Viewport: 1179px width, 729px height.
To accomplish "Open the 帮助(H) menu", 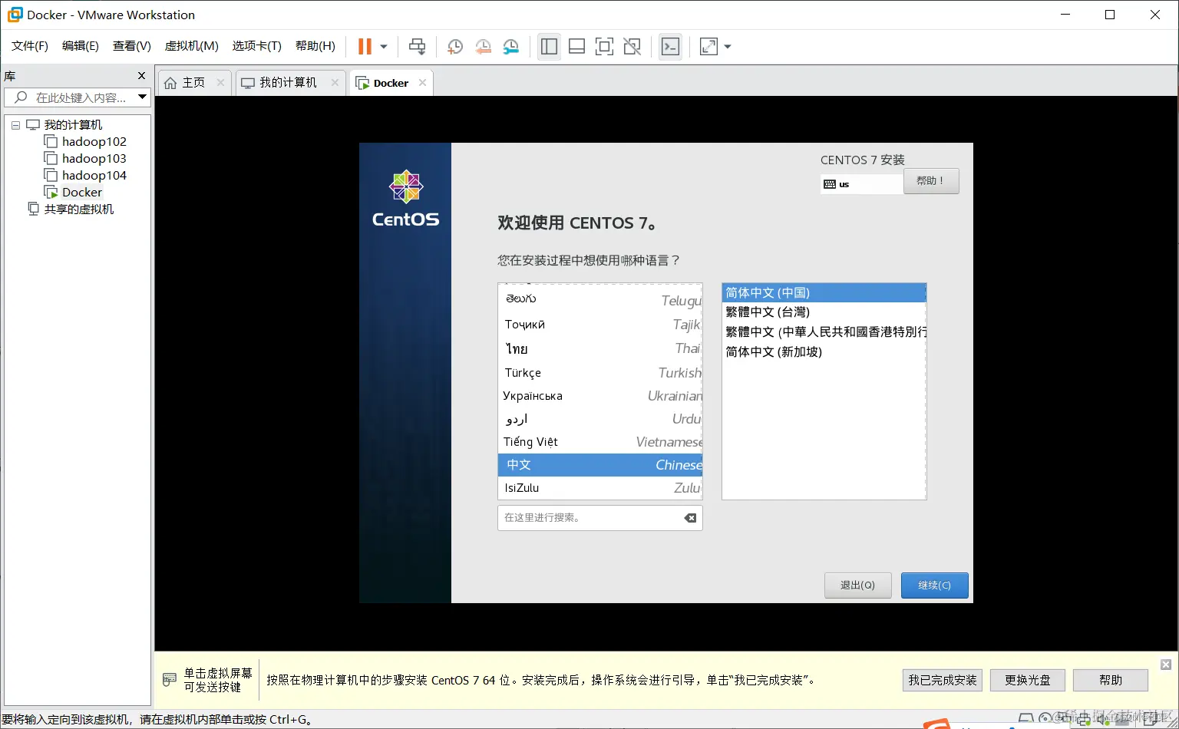I will 315,46.
